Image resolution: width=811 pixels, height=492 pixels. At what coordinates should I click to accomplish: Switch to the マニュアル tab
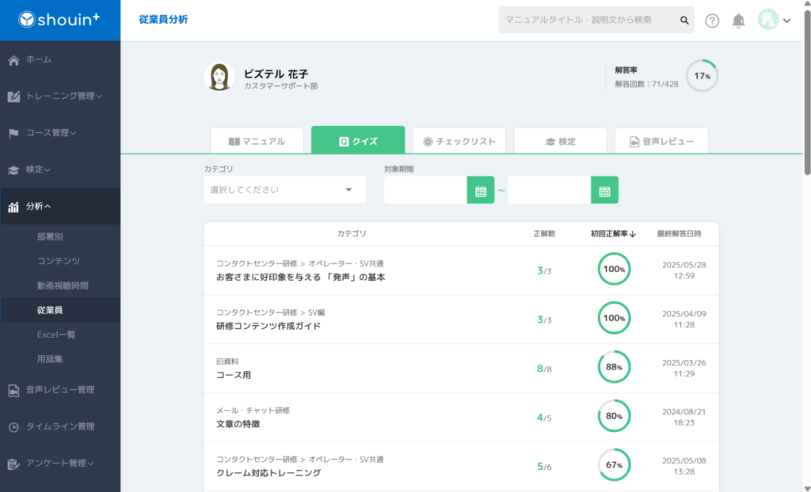(257, 142)
